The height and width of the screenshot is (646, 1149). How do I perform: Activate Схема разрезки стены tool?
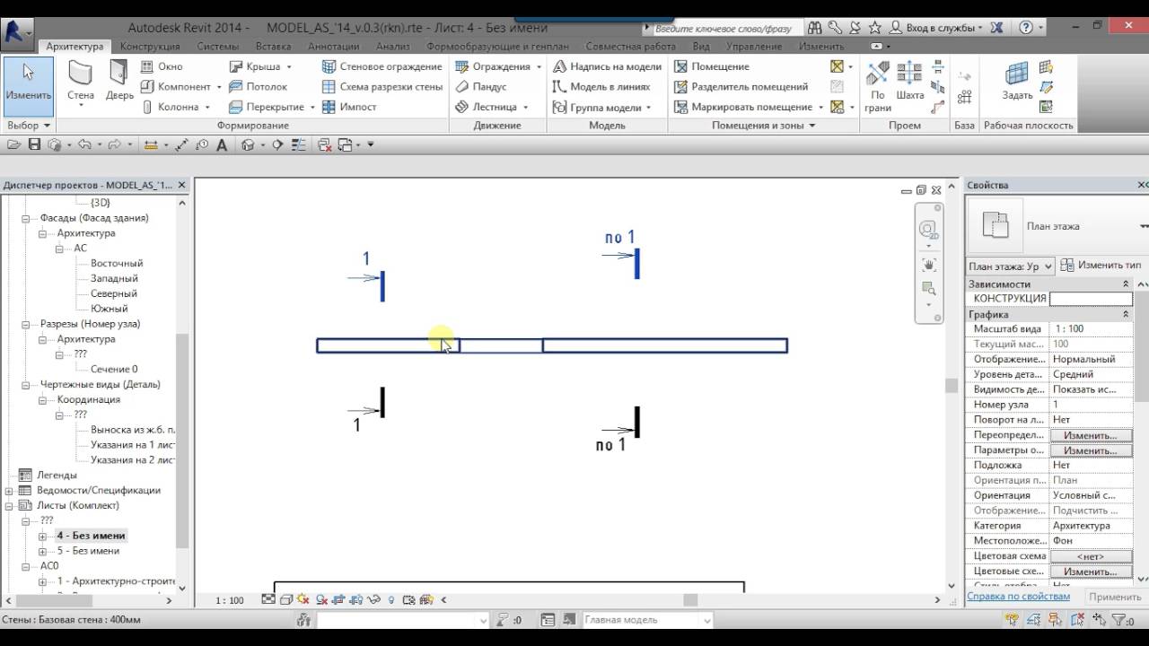[x=382, y=87]
